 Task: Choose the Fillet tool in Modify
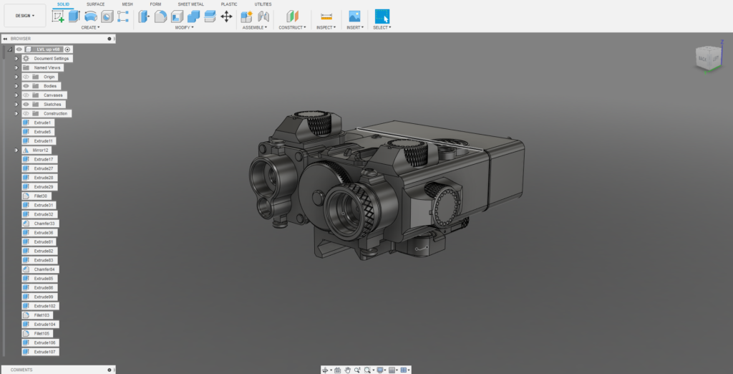160,16
